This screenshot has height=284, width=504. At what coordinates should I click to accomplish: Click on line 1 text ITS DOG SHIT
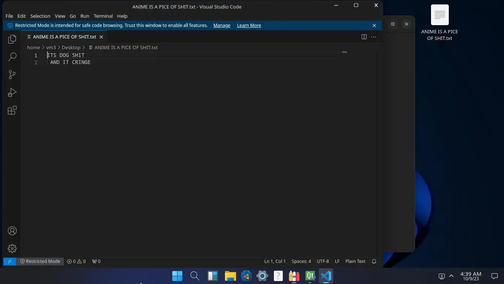66,55
